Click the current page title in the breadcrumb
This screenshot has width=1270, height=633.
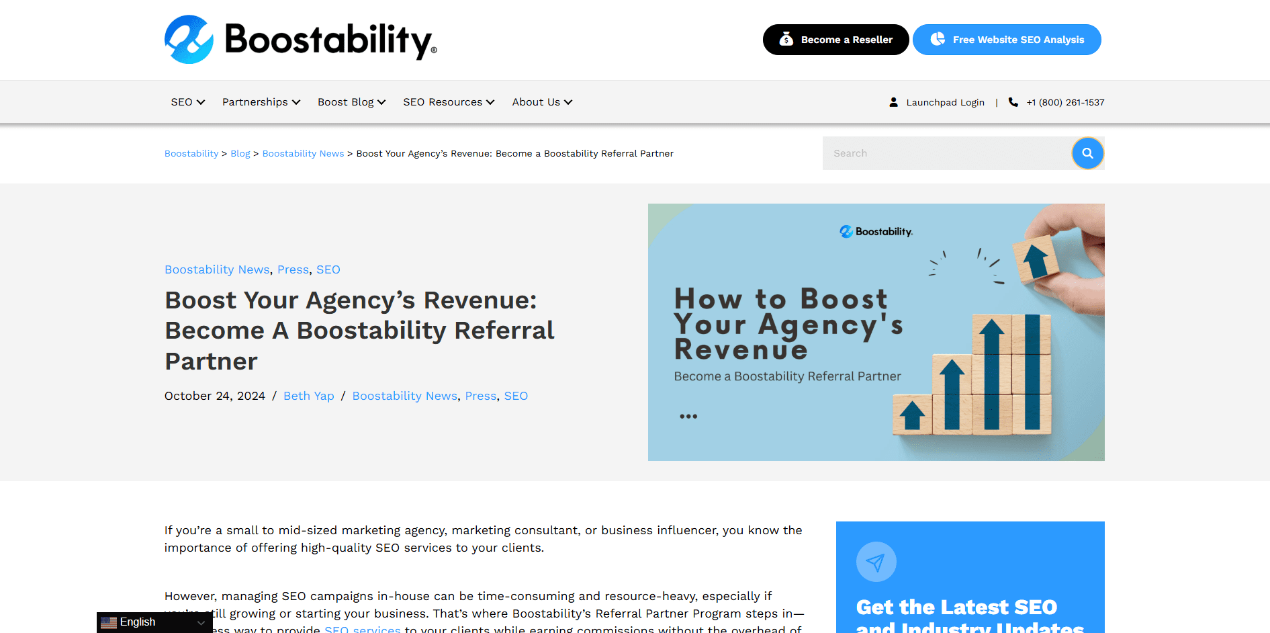tap(514, 153)
